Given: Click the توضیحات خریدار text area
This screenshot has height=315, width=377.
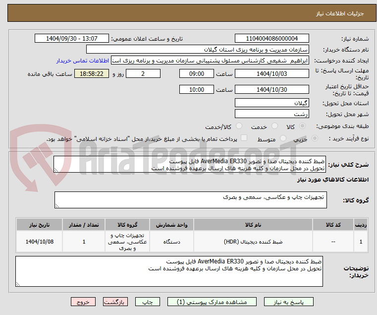Looking at the screenshot, I should click(169, 271).
